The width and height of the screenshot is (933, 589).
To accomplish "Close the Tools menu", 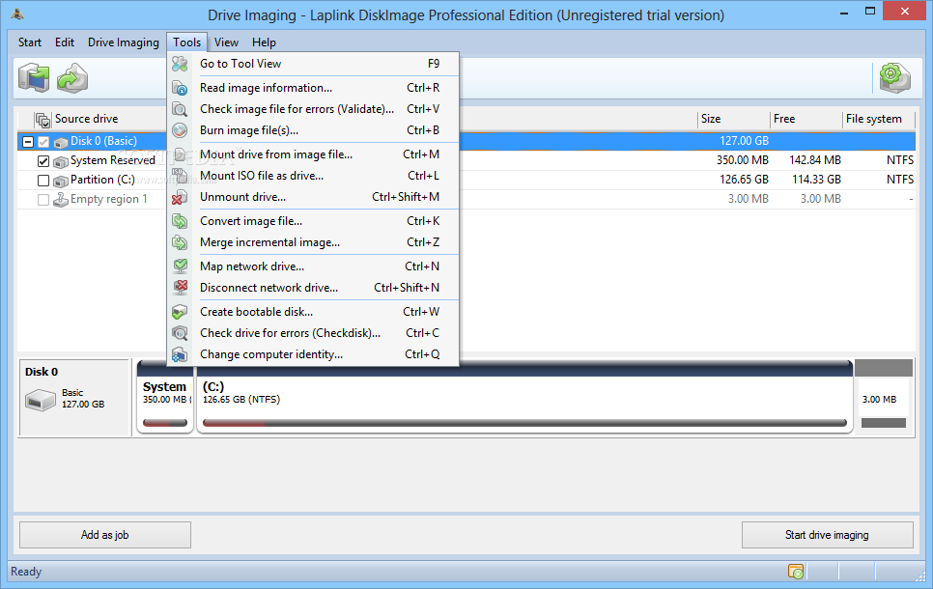I will click(x=186, y=42).
